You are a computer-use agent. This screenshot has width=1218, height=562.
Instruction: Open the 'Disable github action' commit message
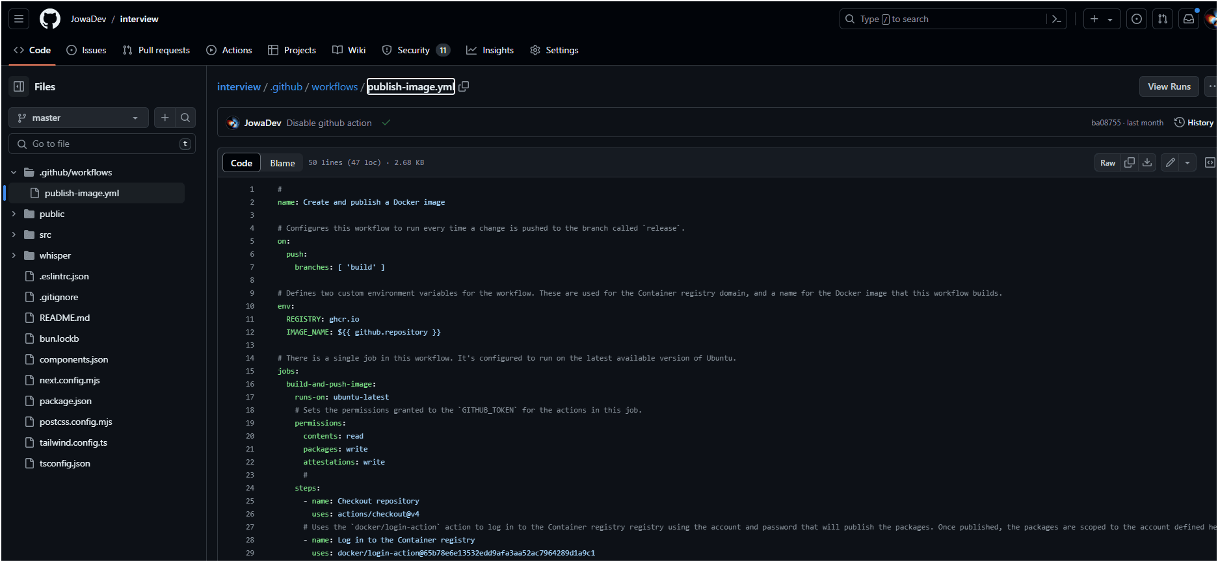tap(329, 123)
